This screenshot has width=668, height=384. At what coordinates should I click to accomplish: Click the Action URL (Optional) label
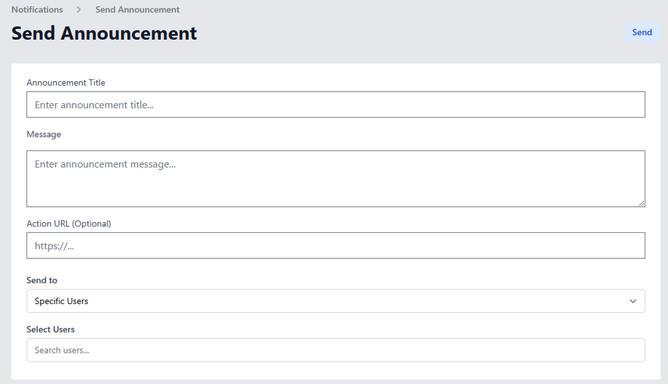coord(69,224)
